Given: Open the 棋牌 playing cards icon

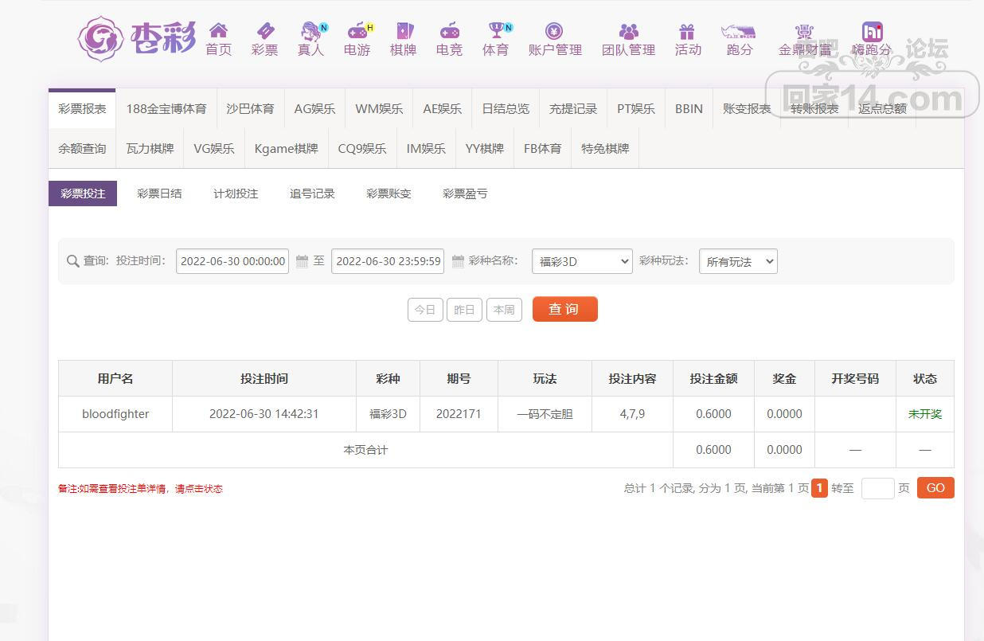Looking at the screenshot, I should pos(404,31).
